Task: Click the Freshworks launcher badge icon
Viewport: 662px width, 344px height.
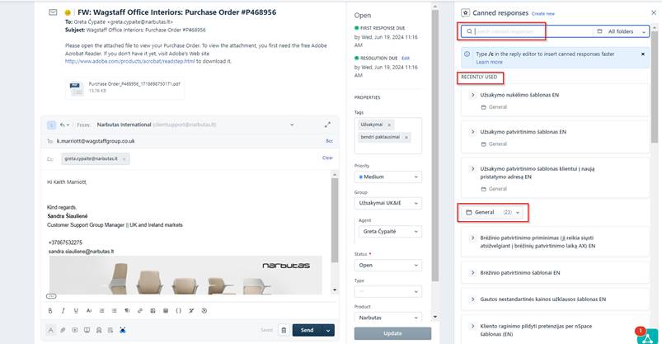Action: pyautogui.click(x=647, y=336)
